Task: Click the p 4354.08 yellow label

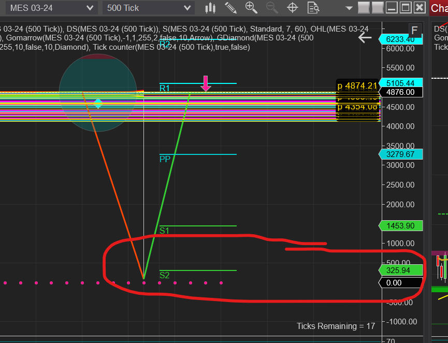Action: 357,107
